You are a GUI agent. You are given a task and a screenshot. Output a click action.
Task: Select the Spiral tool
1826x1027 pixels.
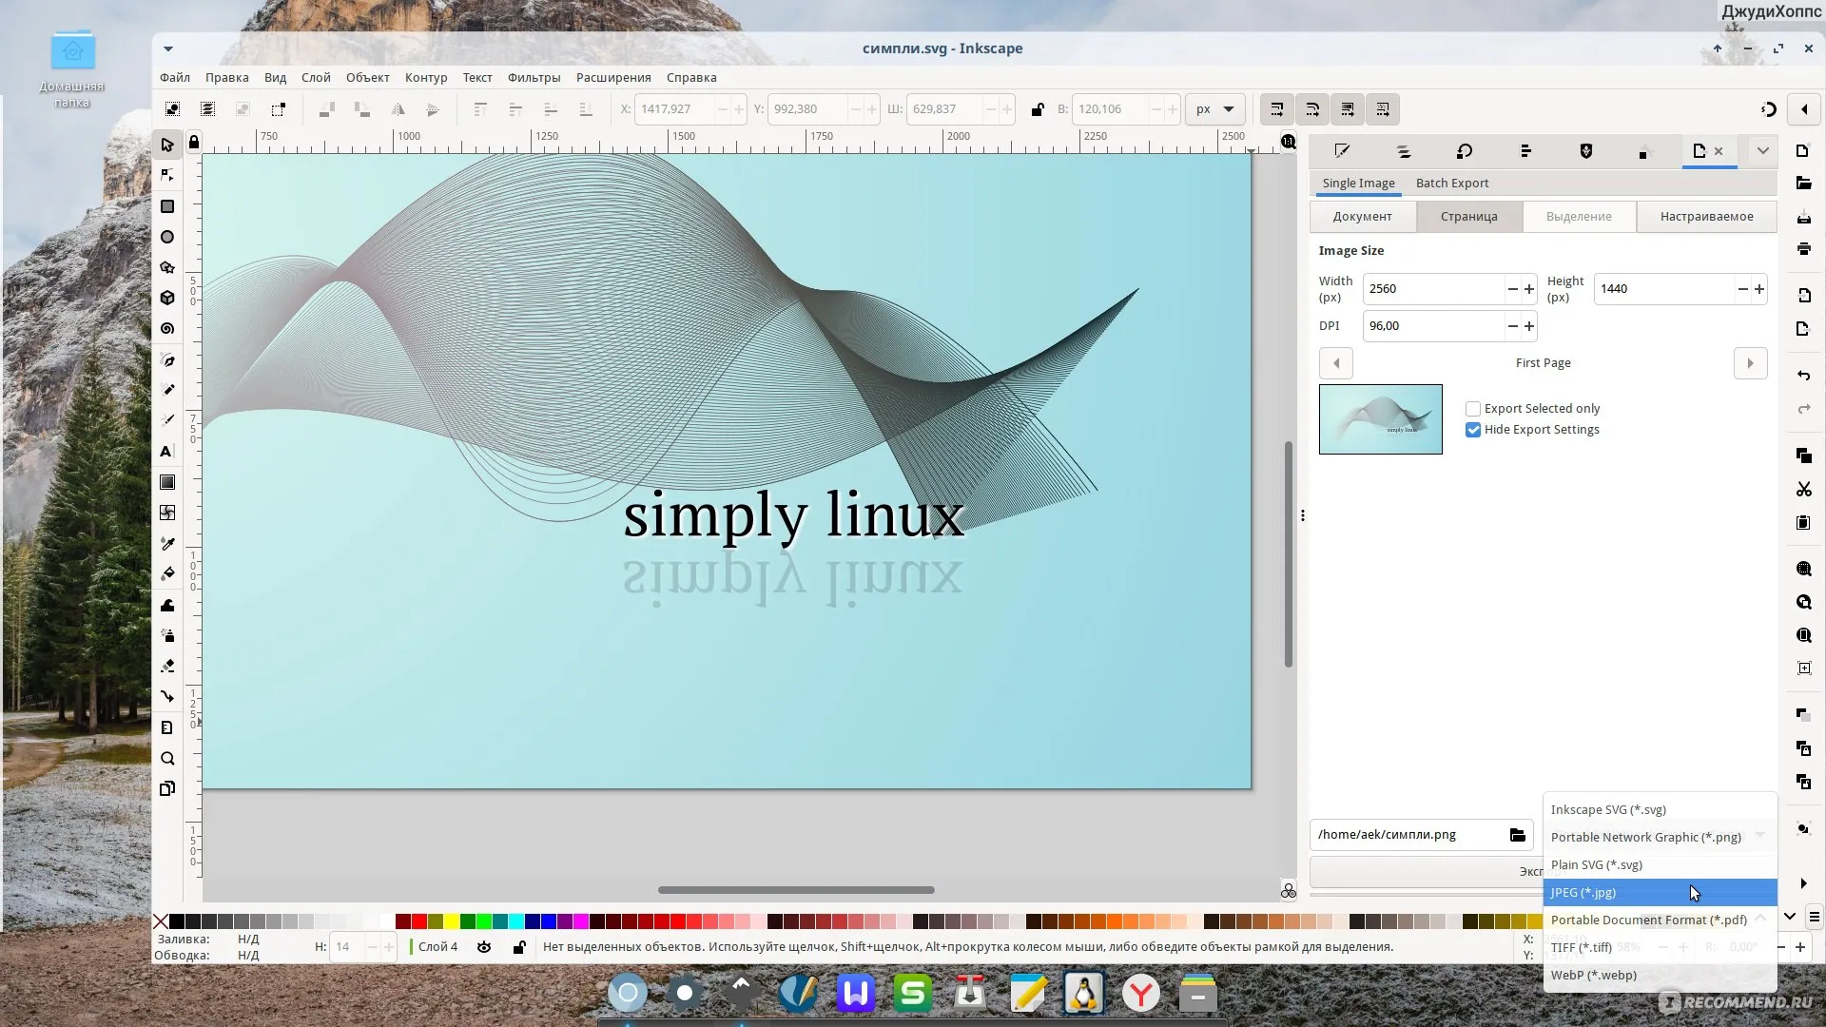pyautogui.click(x=167, y=328)
